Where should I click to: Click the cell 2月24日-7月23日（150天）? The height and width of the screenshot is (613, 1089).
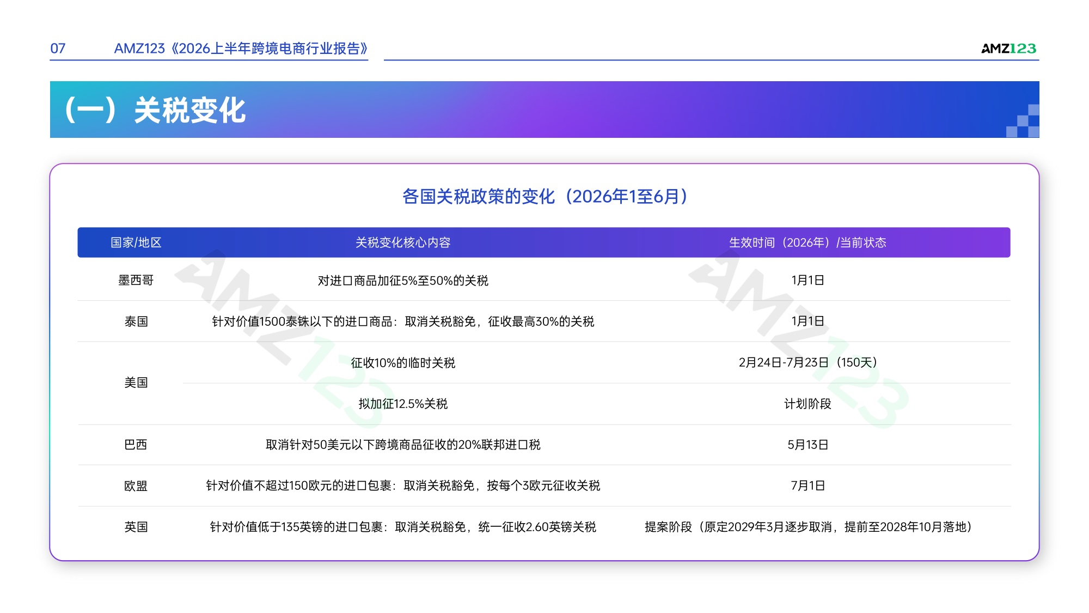coord(807,362)
